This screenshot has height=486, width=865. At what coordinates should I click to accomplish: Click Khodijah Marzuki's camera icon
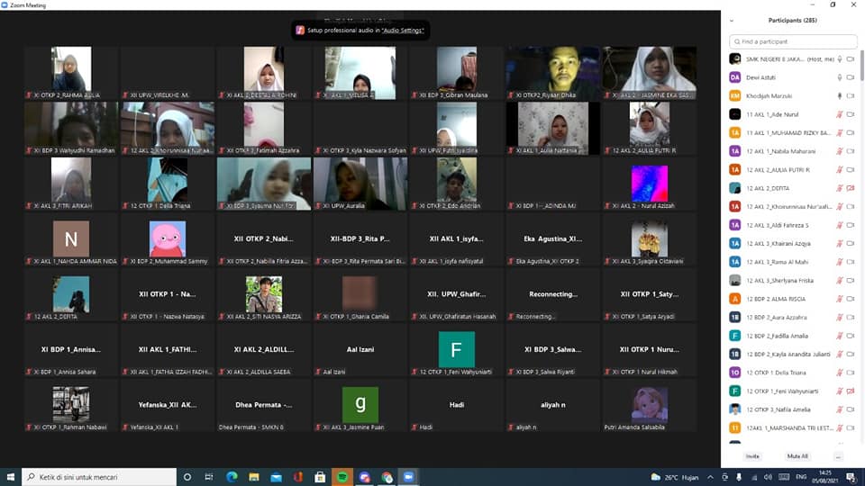851,95
